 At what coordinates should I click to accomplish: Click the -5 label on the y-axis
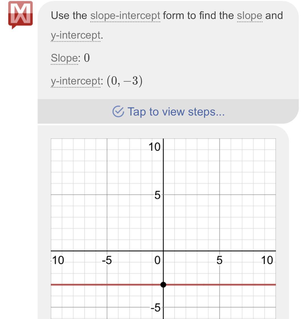(x=156, y=307)
